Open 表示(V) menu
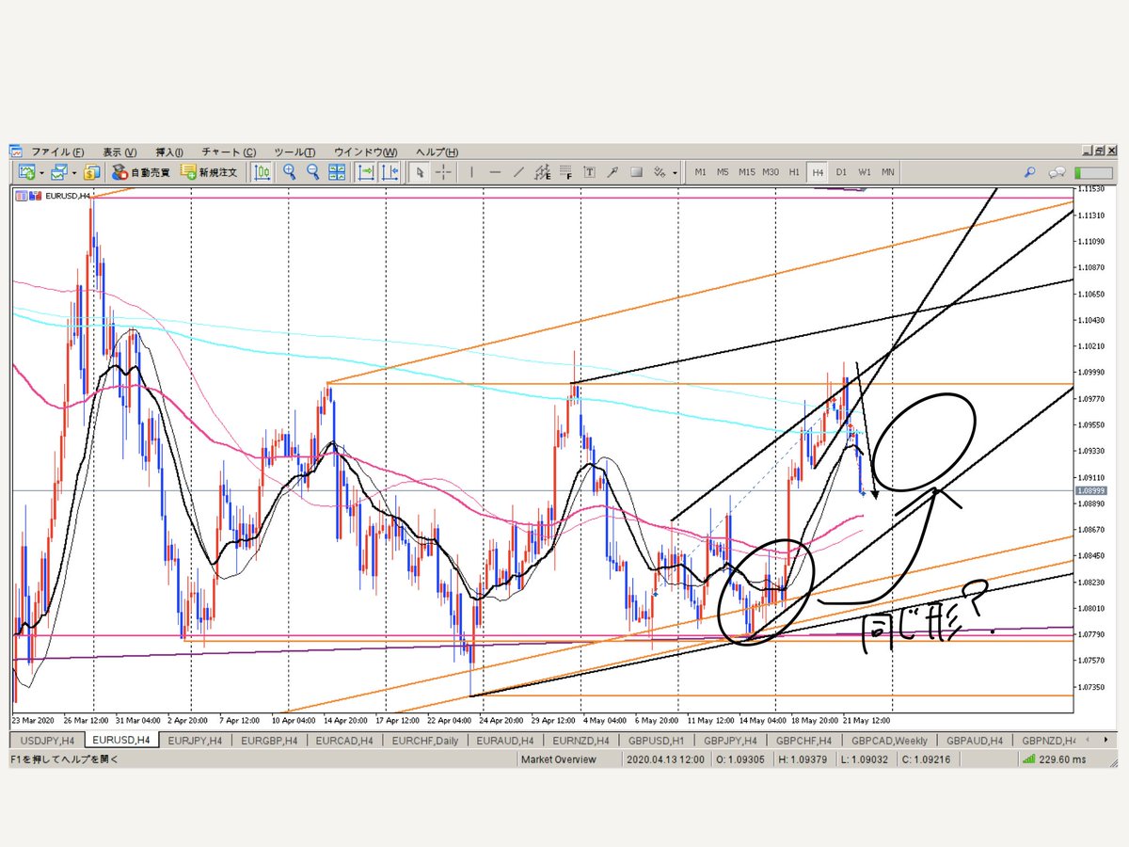Viewport: 1129px width, 847px height. [119, 152]
